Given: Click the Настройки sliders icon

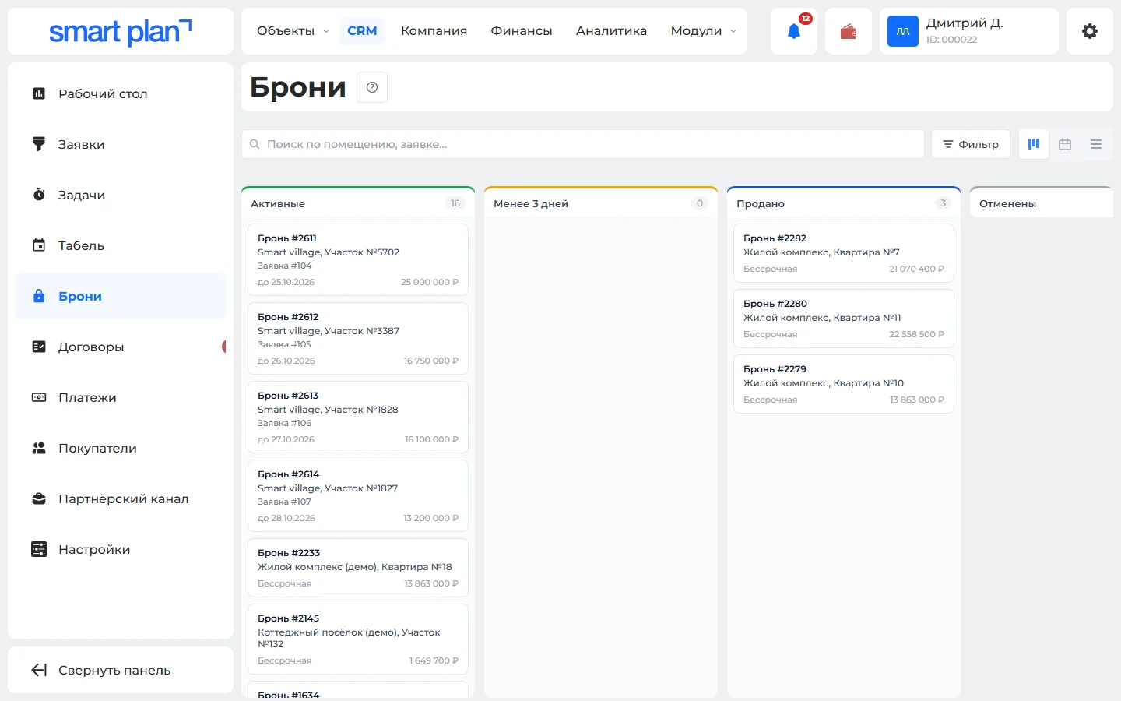Looking at the screenshot, I should coord(39,549).
